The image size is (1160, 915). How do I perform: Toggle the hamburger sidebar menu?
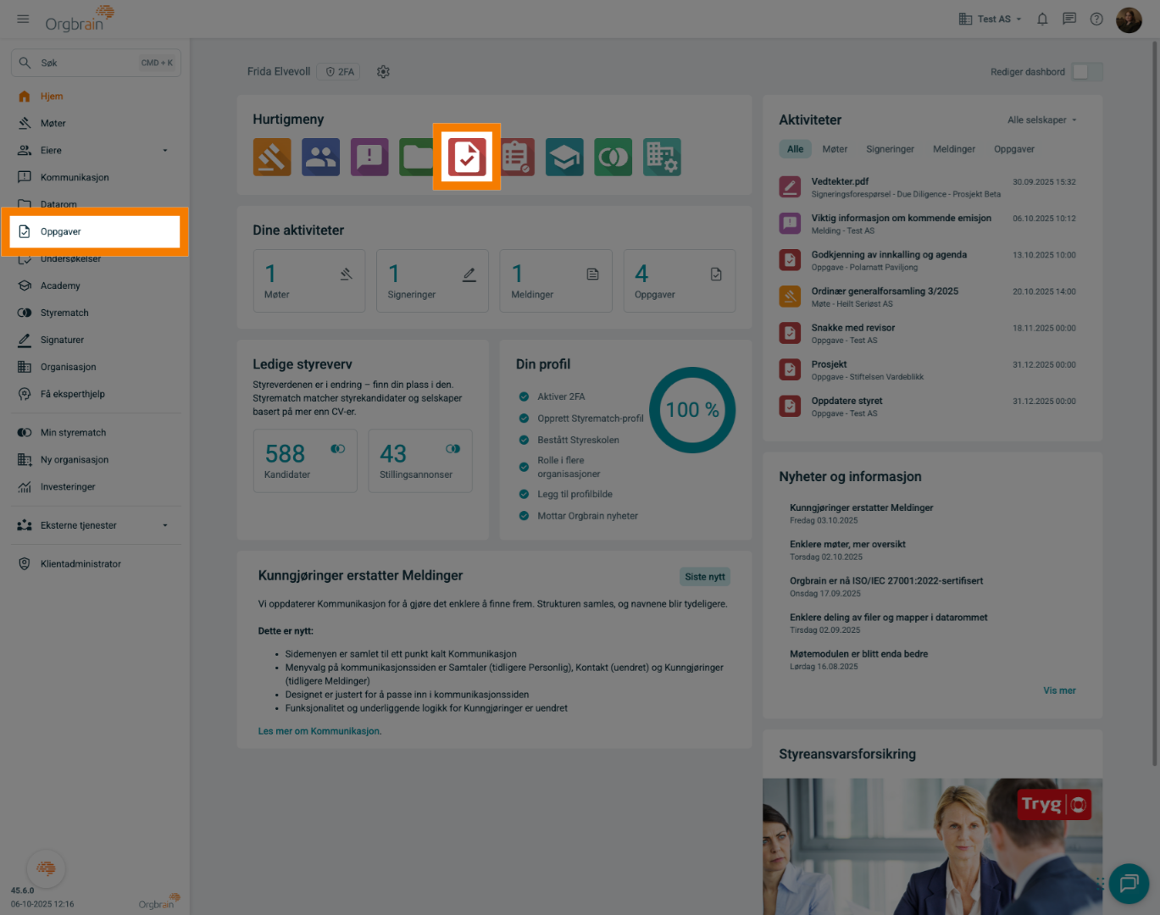23,19
